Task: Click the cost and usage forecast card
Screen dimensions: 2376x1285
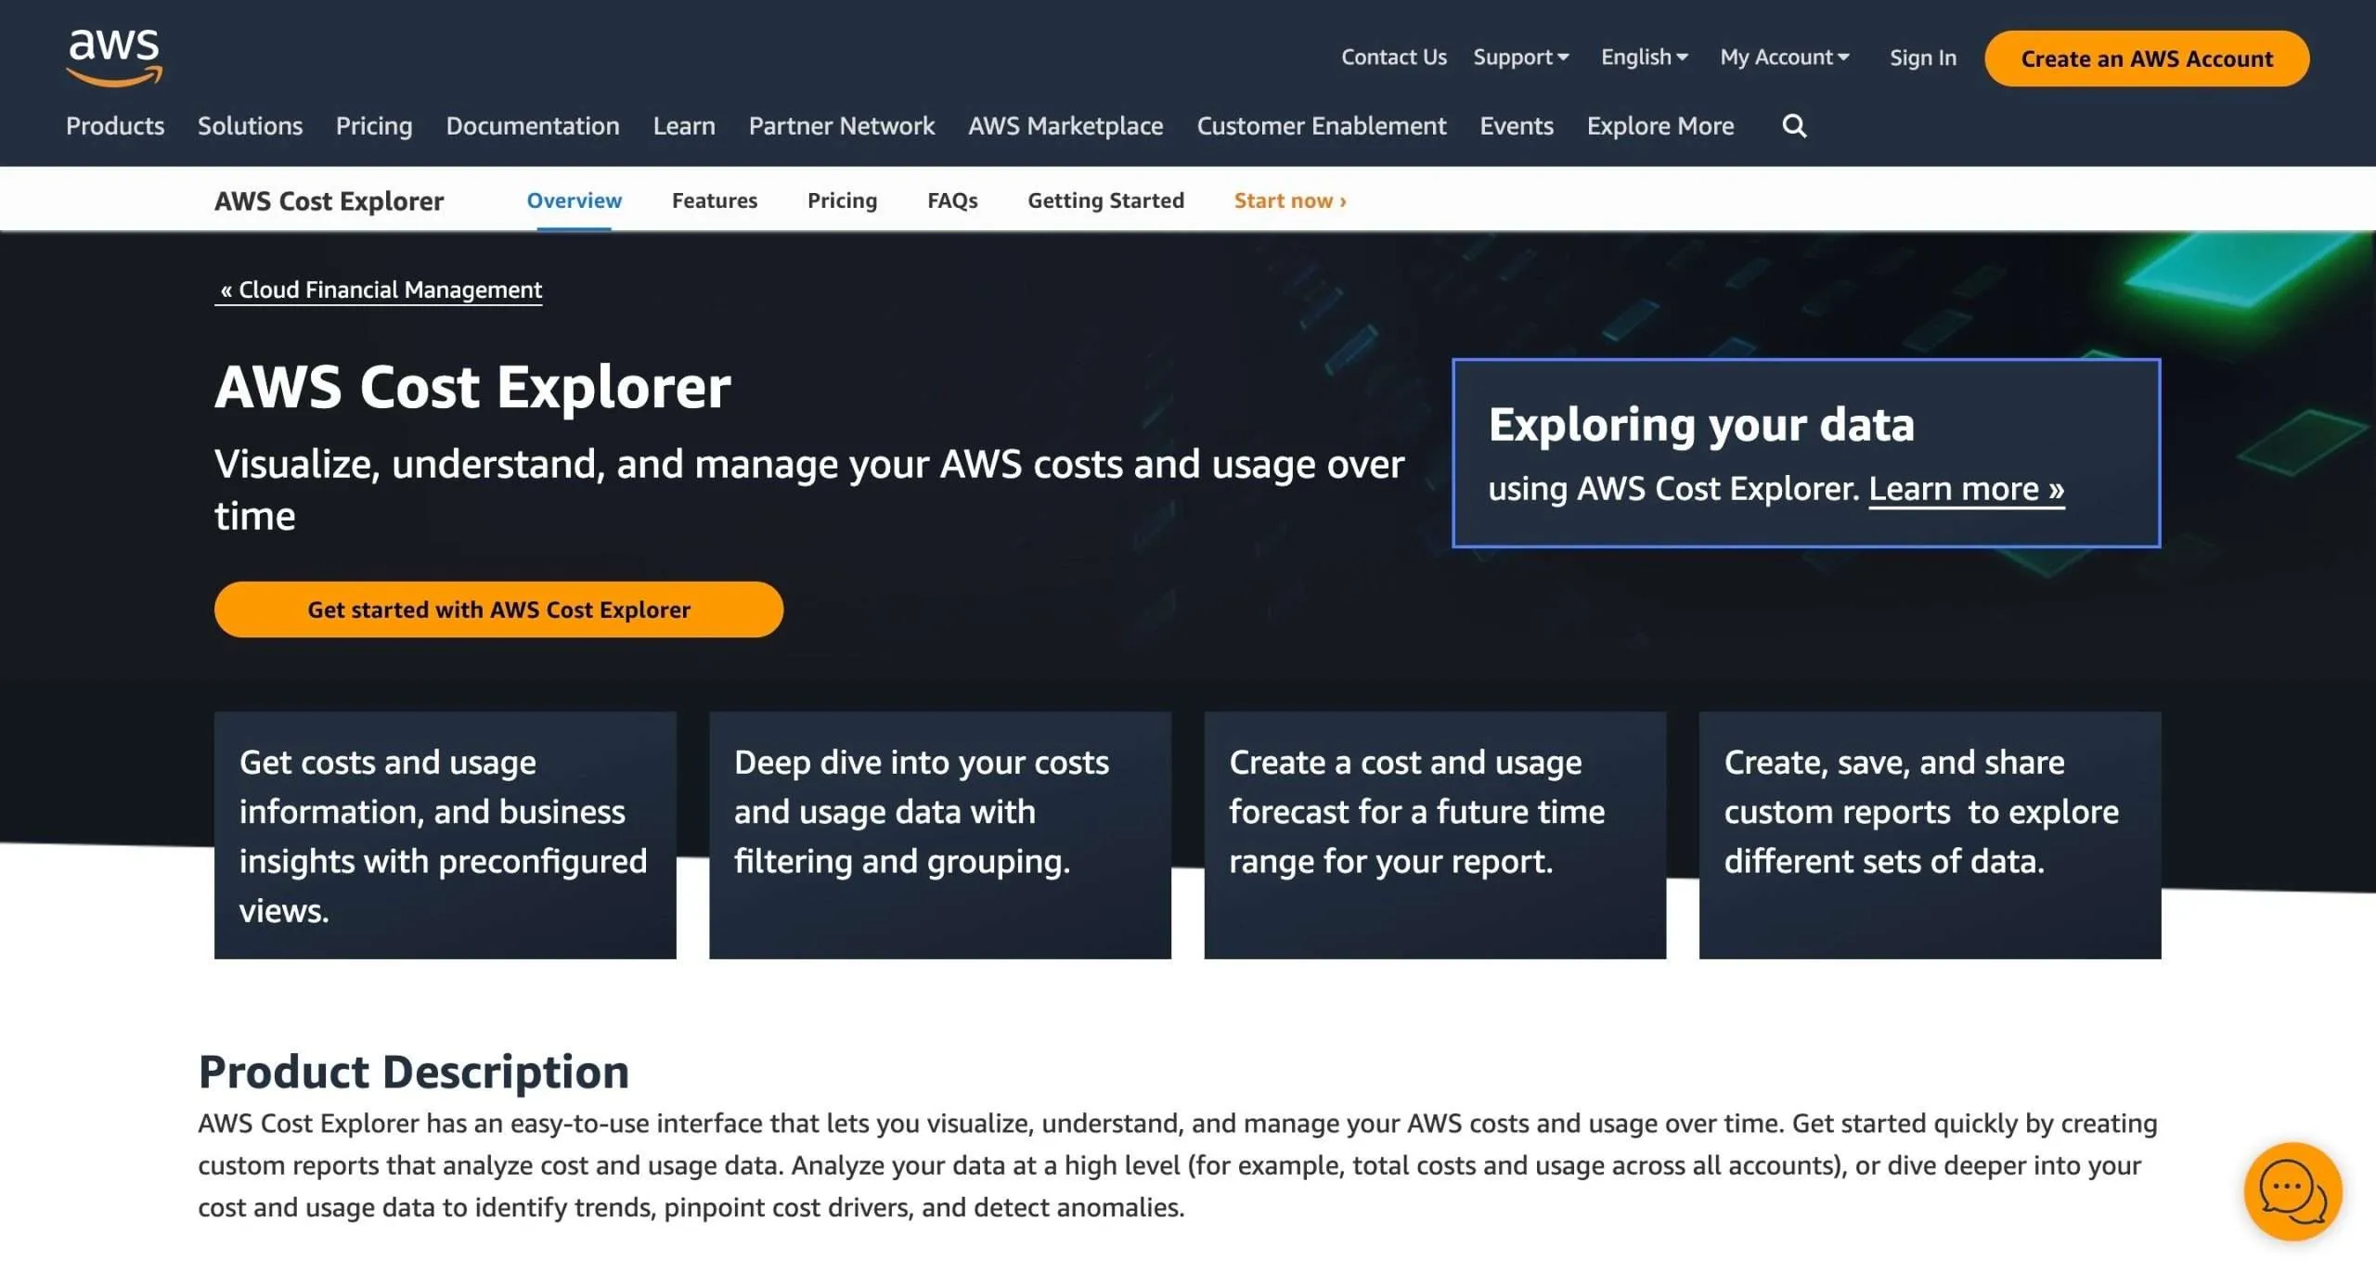Action: (1435, 835)
